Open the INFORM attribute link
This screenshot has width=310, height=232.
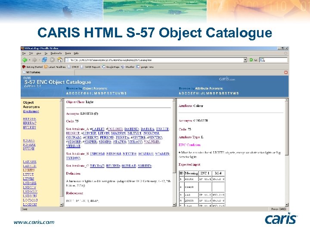point(97,154)
